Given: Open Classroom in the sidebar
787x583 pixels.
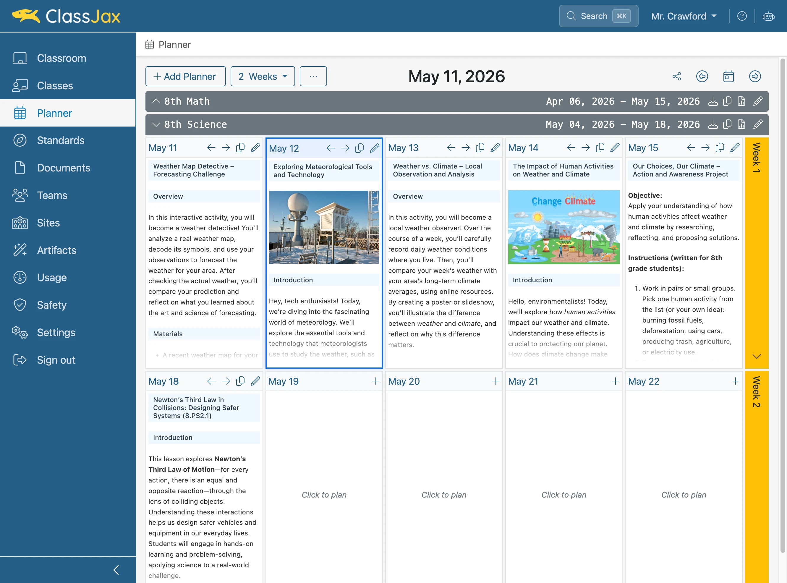Looking at the screenshot, I should (x=68, y=58).
